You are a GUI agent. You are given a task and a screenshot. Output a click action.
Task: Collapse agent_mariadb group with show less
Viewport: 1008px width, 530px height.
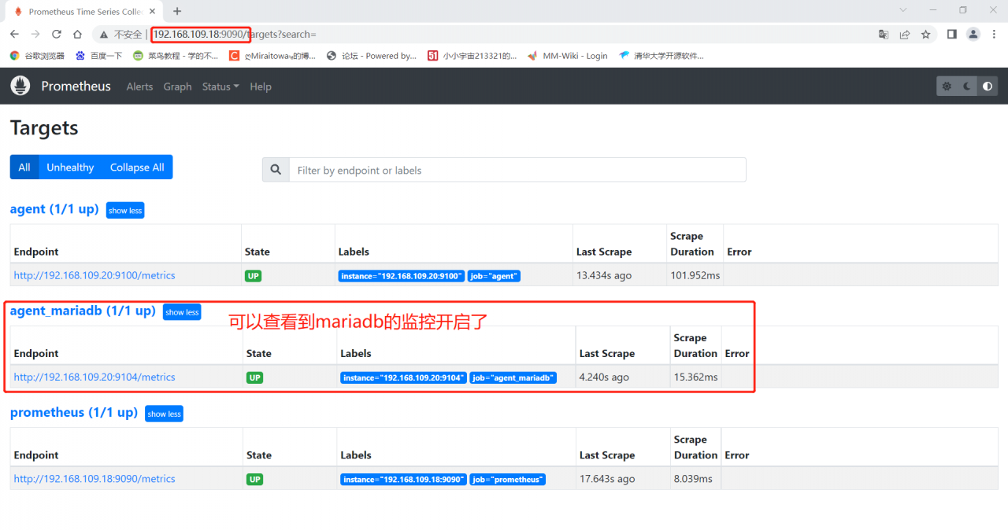pos(182,312)
